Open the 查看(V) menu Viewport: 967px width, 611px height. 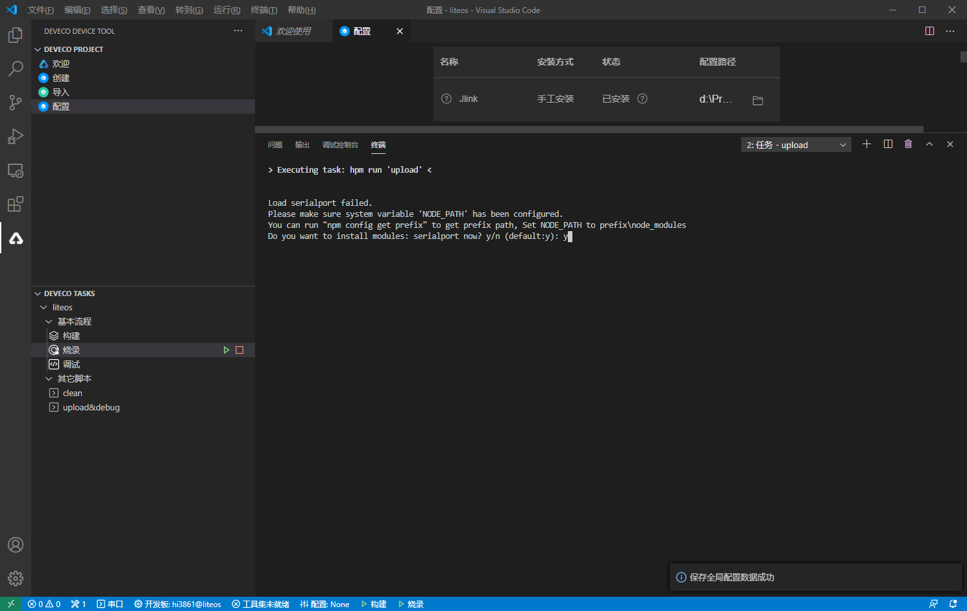pos(151,10)
